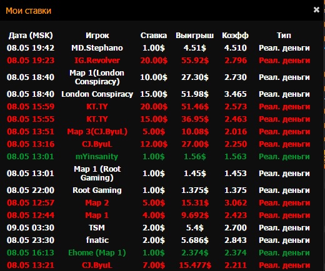The image size is (325, 271).
Task: Select the Map 1 bet dated 12:44
Action: 97,215
